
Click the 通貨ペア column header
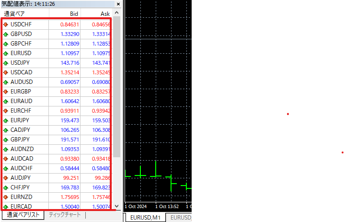click(14, 13)
